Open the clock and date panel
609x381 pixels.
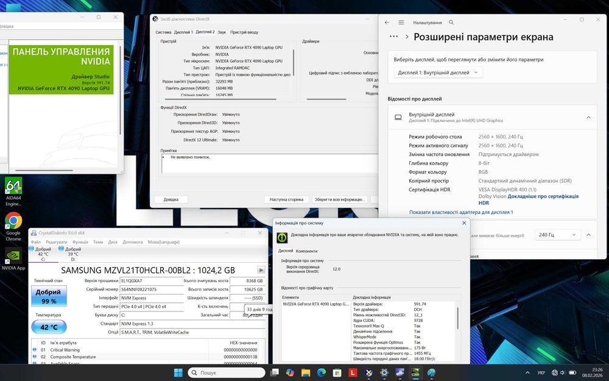click(x=593, y=372)
